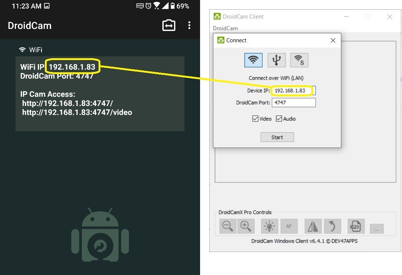The height and width of the screenshot is (275, 402).
Task: Save a JPG snapshot with the file icon
Action: click(x=356, y=226)
